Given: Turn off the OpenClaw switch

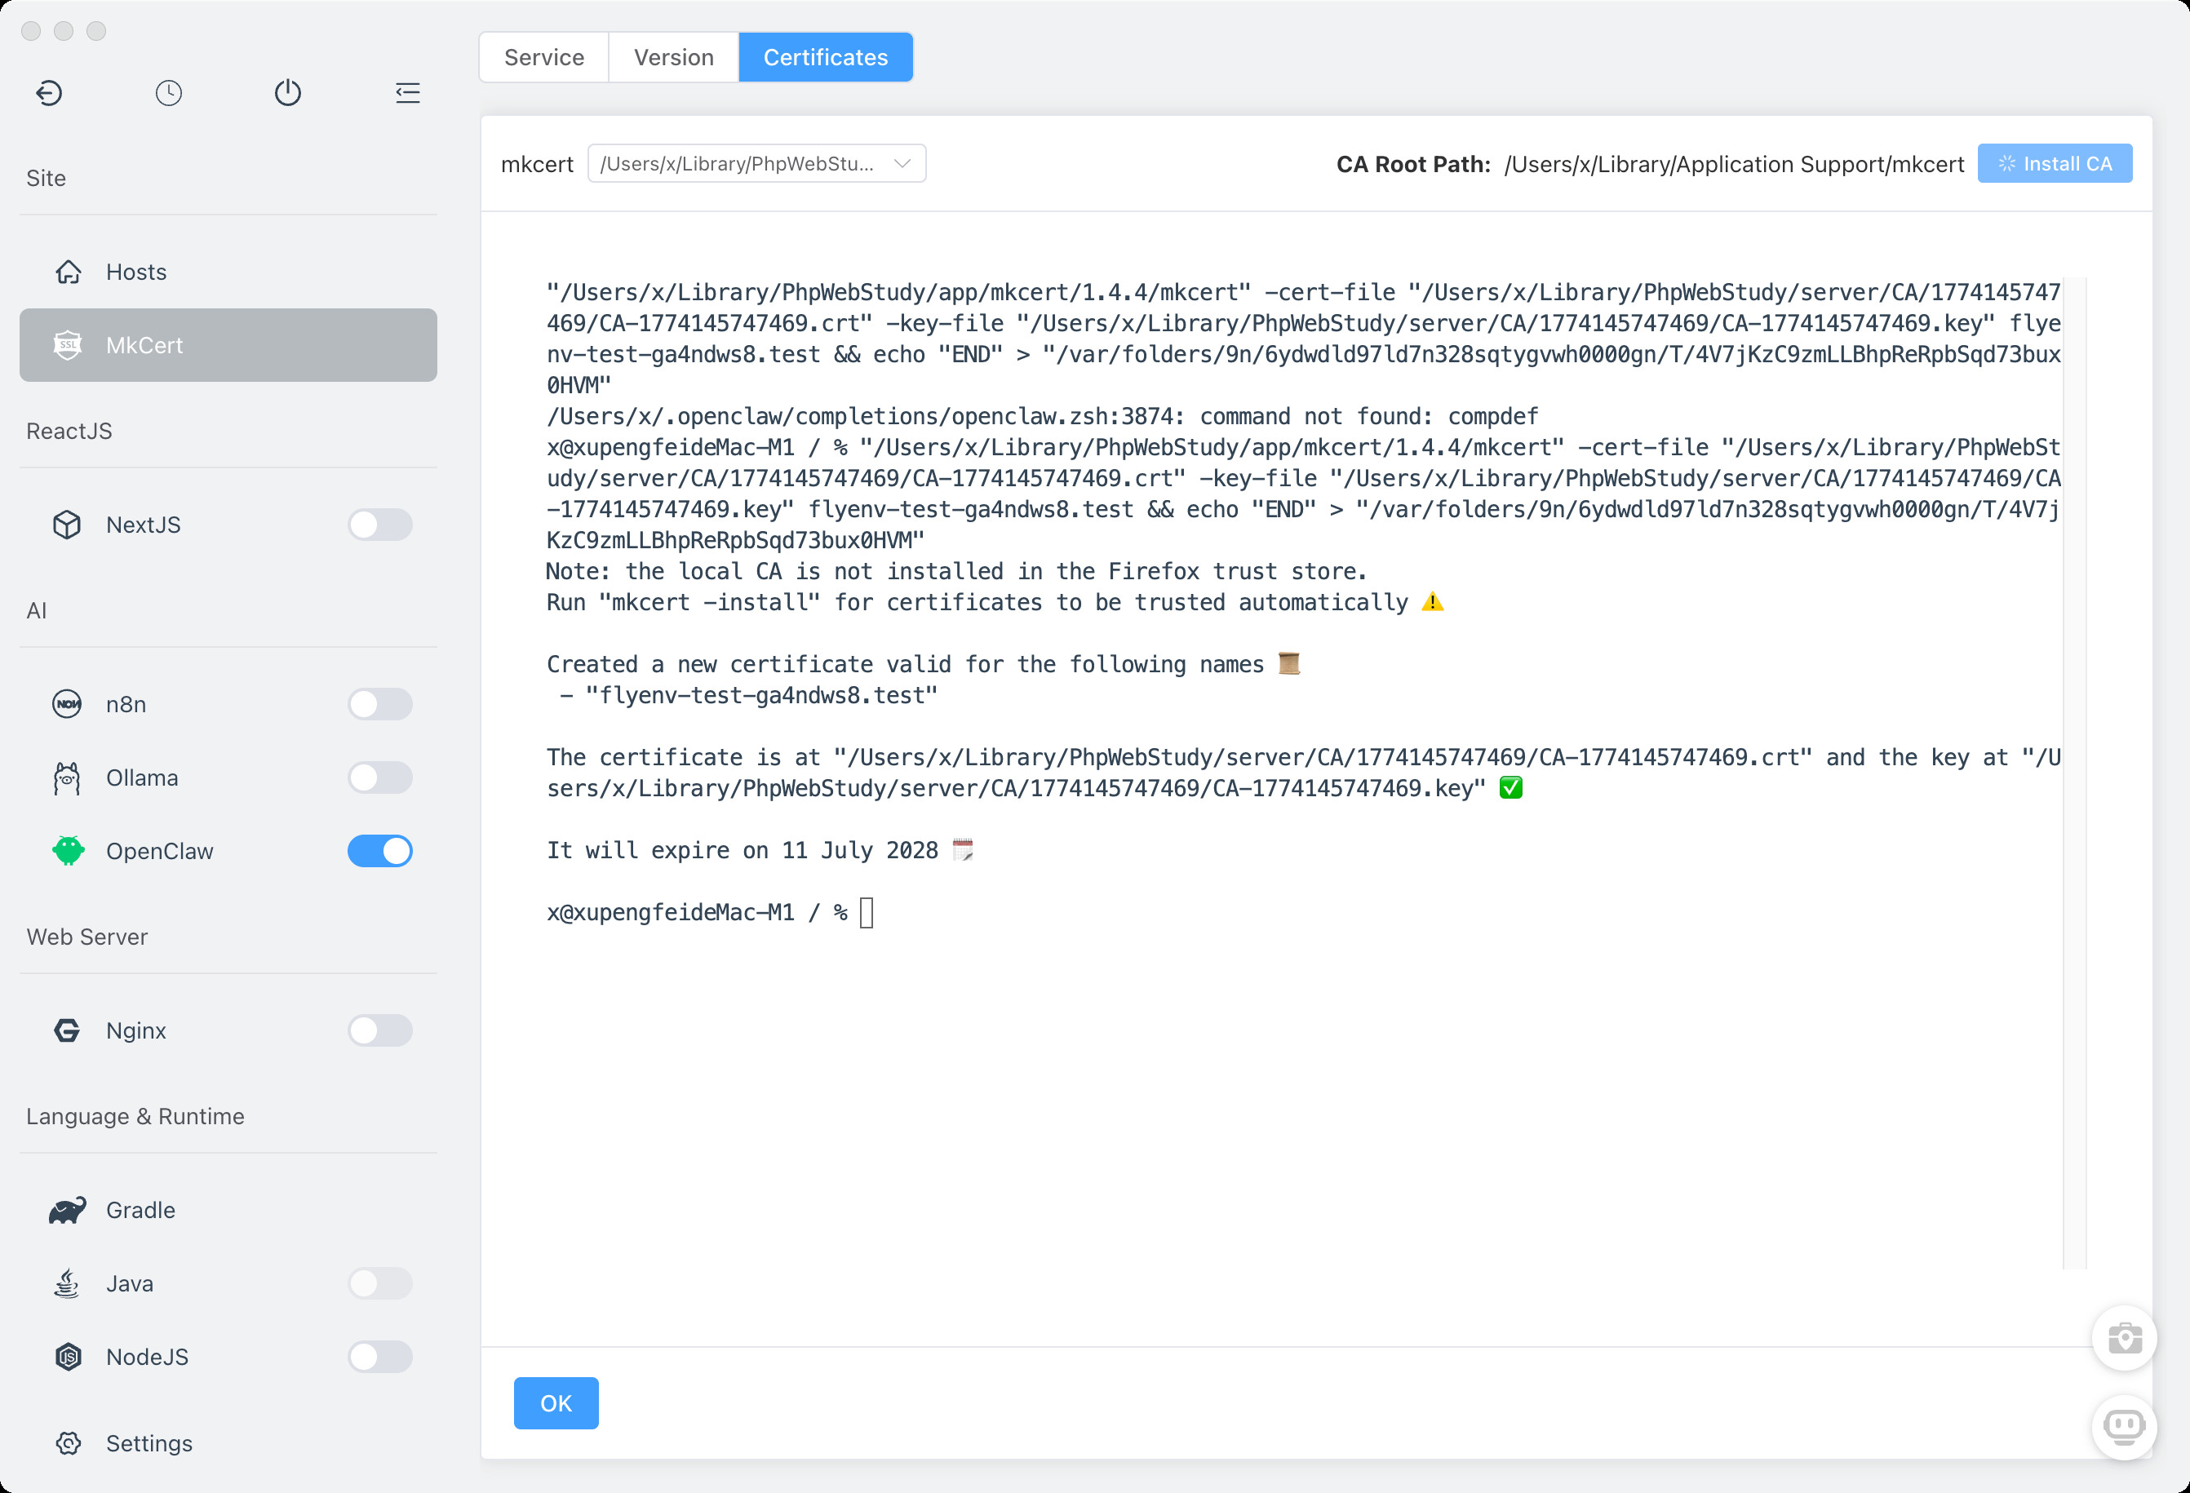Looking at the screenshot, I should (x=379, y=852).
